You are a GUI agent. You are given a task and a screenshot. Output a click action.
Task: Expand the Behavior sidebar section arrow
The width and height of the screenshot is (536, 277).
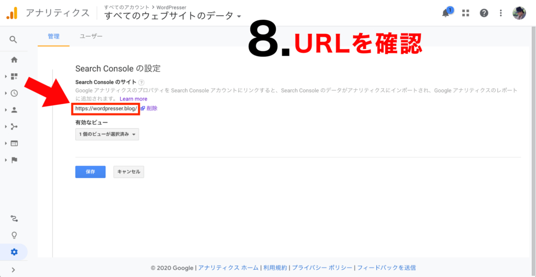6,143
